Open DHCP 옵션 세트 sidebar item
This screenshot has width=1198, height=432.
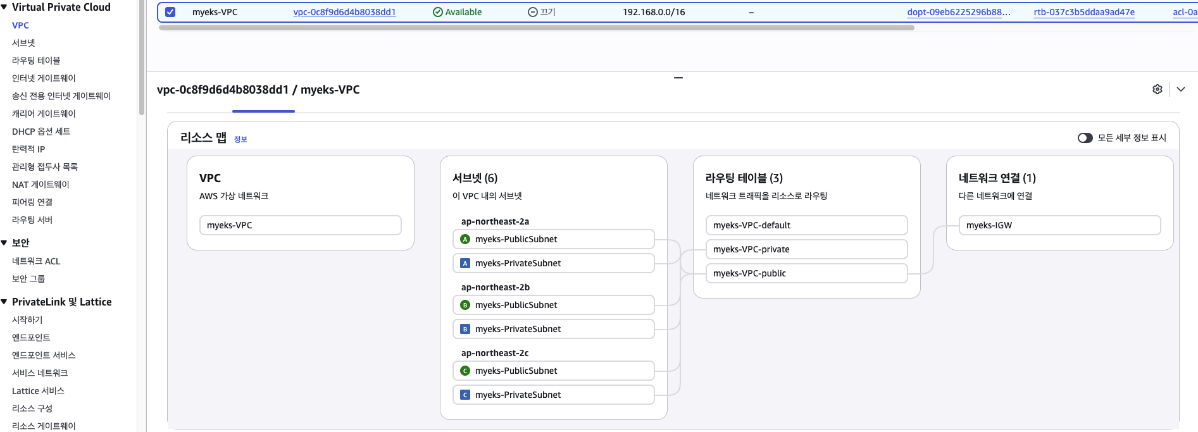[41, 132]
